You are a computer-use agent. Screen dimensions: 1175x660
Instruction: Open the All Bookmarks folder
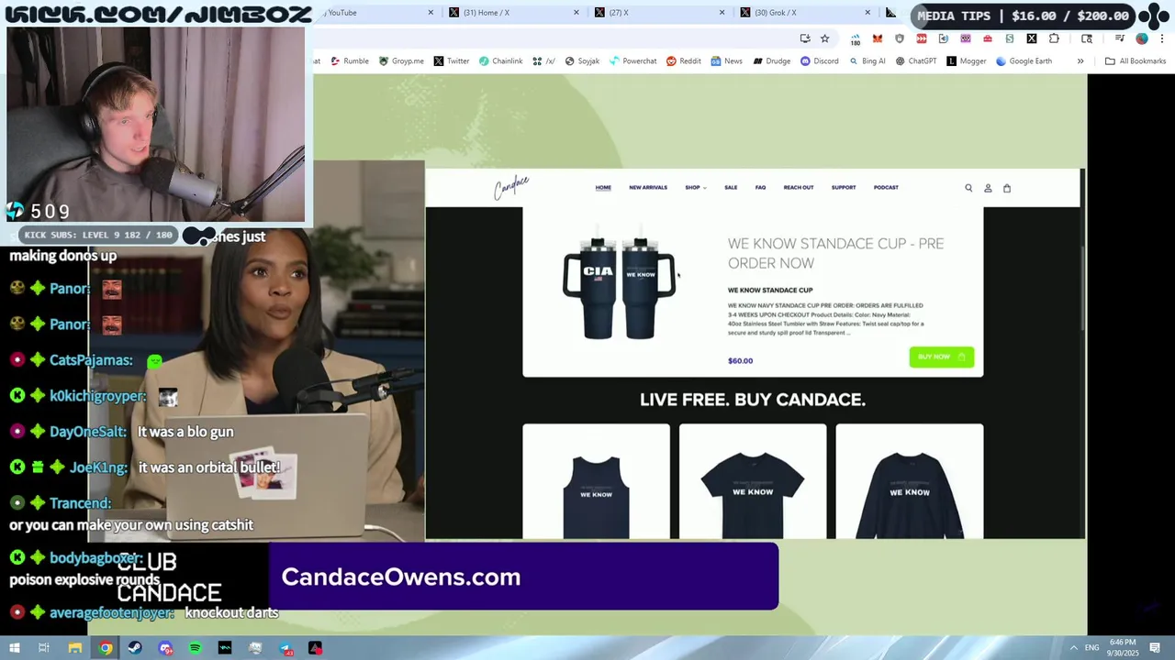(1136, 61)
